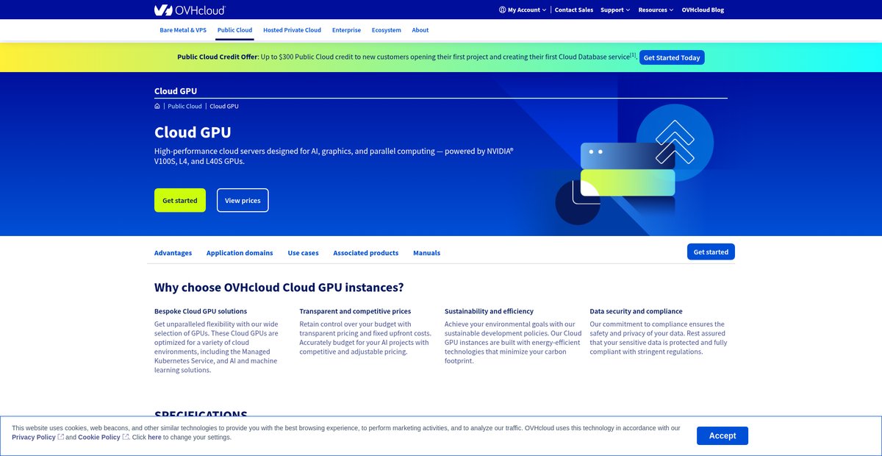Click the OVHcloud logo

point(190,10)
